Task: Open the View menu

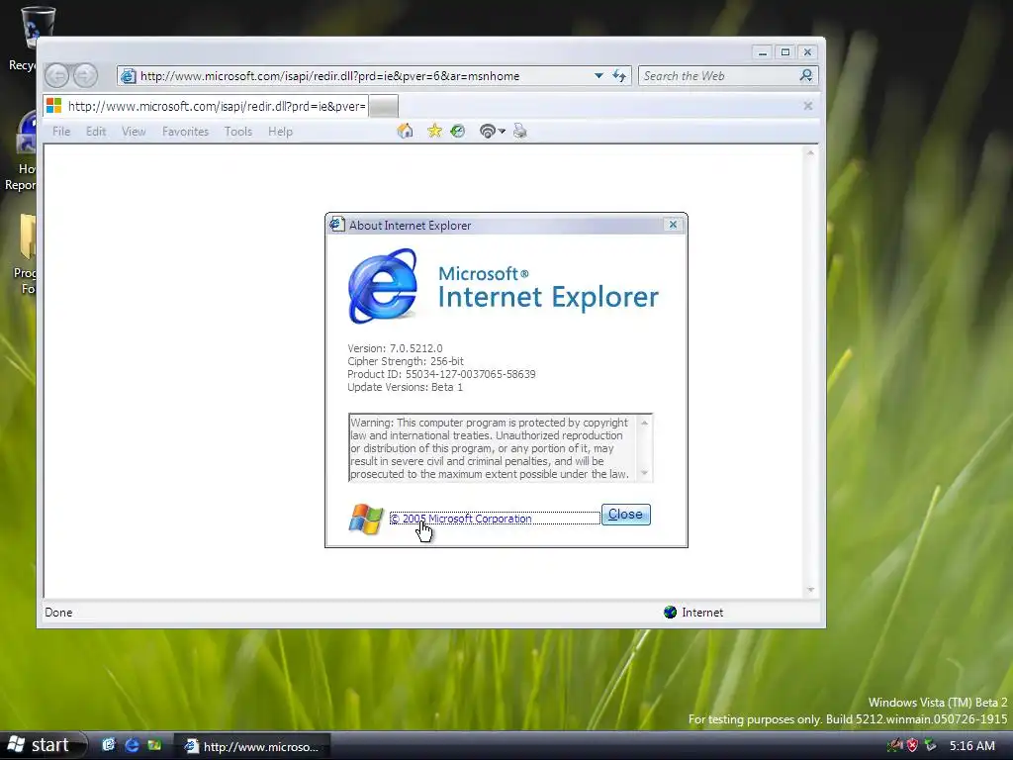Action: pos(134,132)
